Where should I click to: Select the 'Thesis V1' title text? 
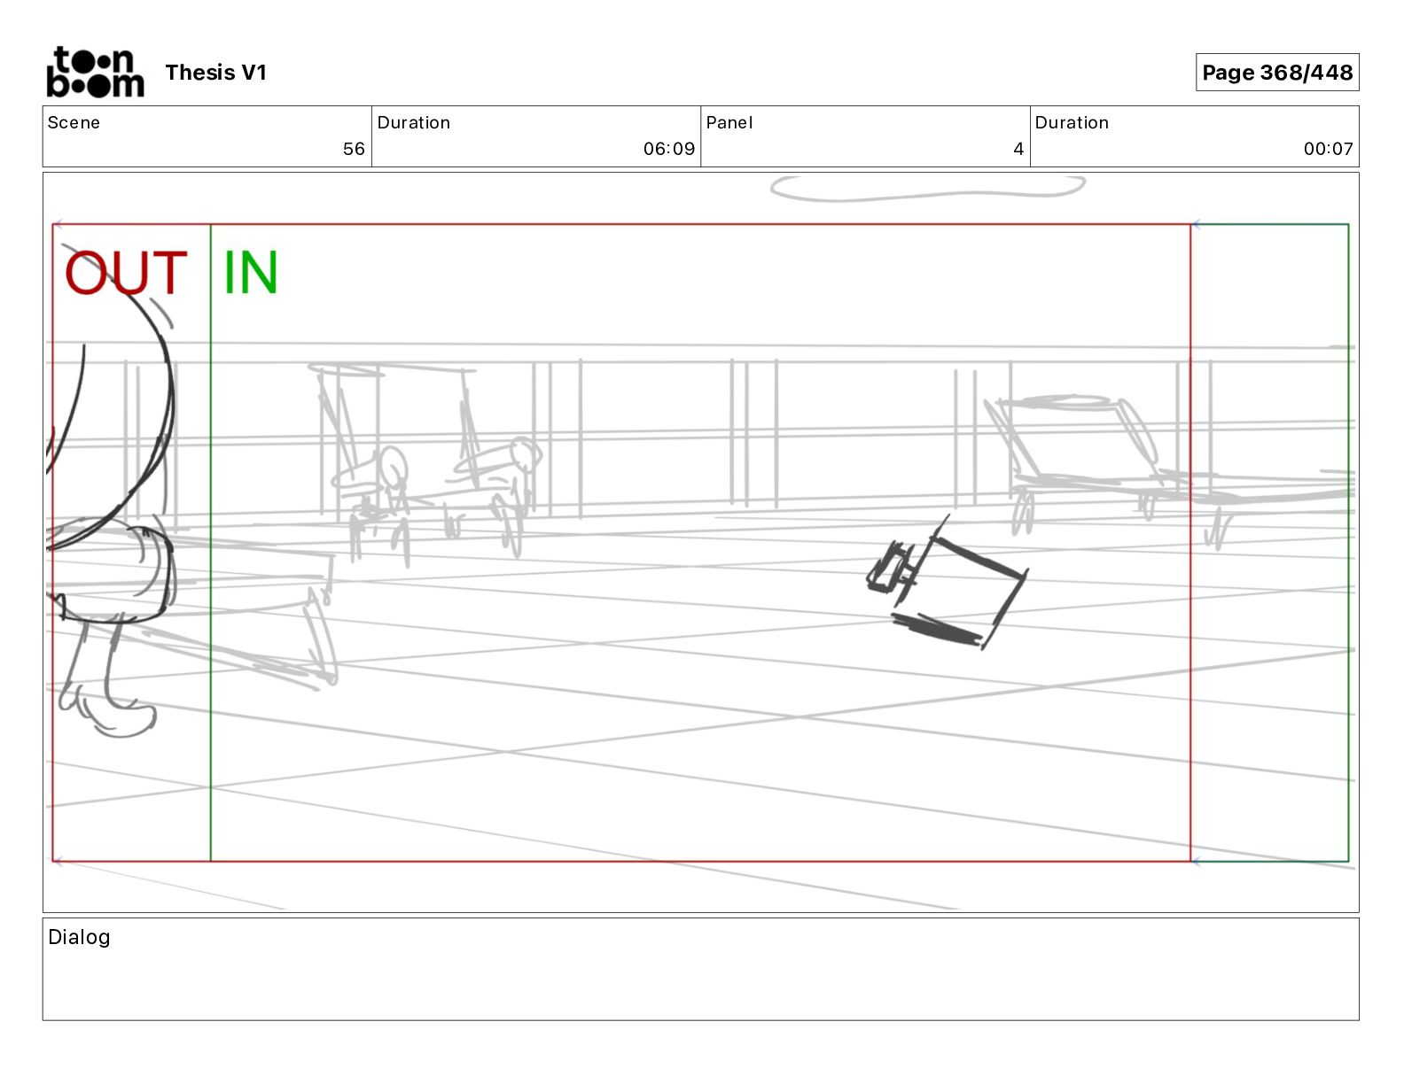(215, 73)
